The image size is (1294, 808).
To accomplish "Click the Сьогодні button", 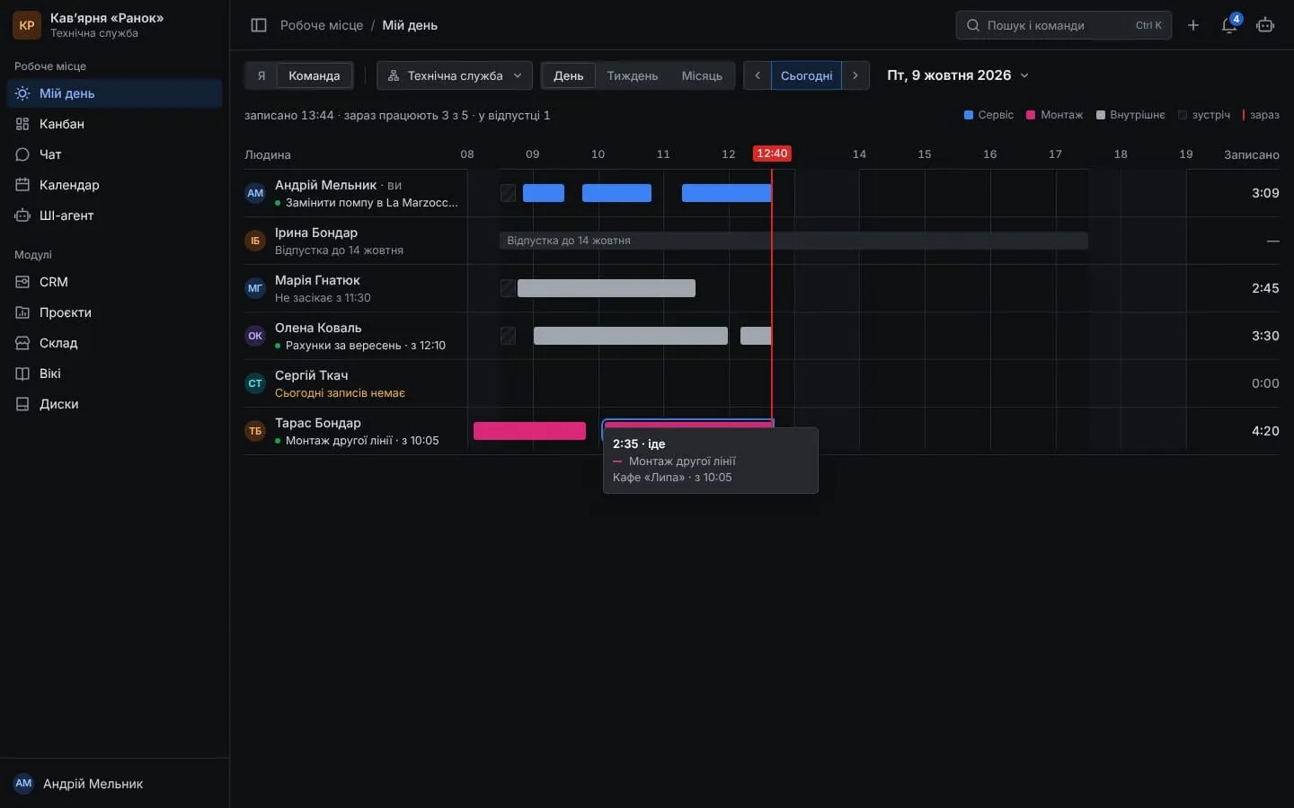I will click(806, 75).
